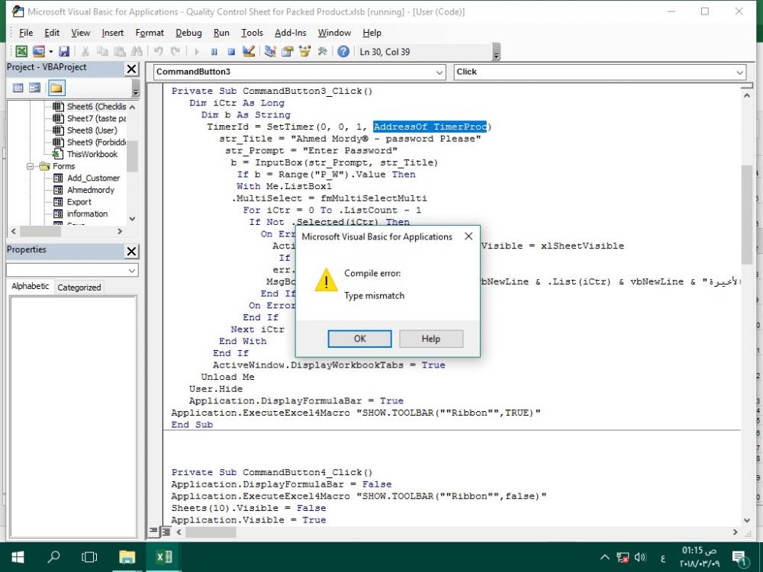
Task: Open VBA Help blue question mark icon
Action: 343,51
